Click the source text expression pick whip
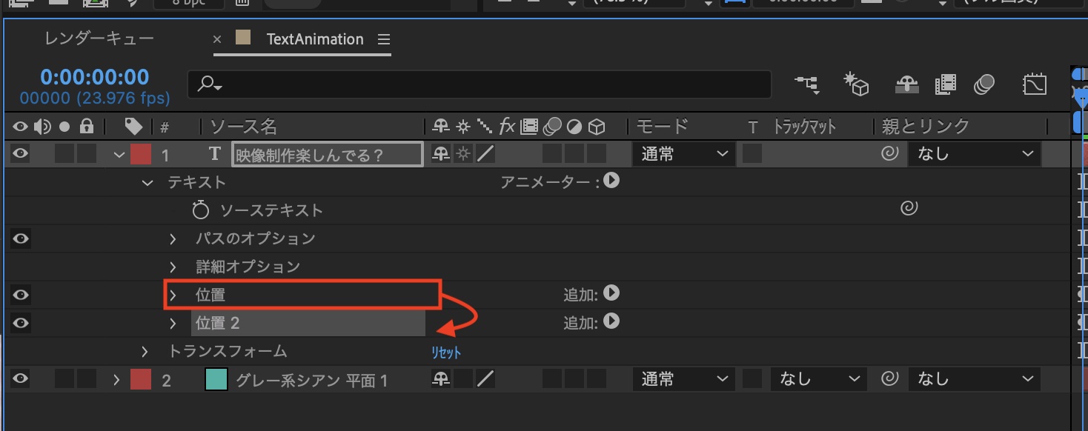 [x=909, y=210]
